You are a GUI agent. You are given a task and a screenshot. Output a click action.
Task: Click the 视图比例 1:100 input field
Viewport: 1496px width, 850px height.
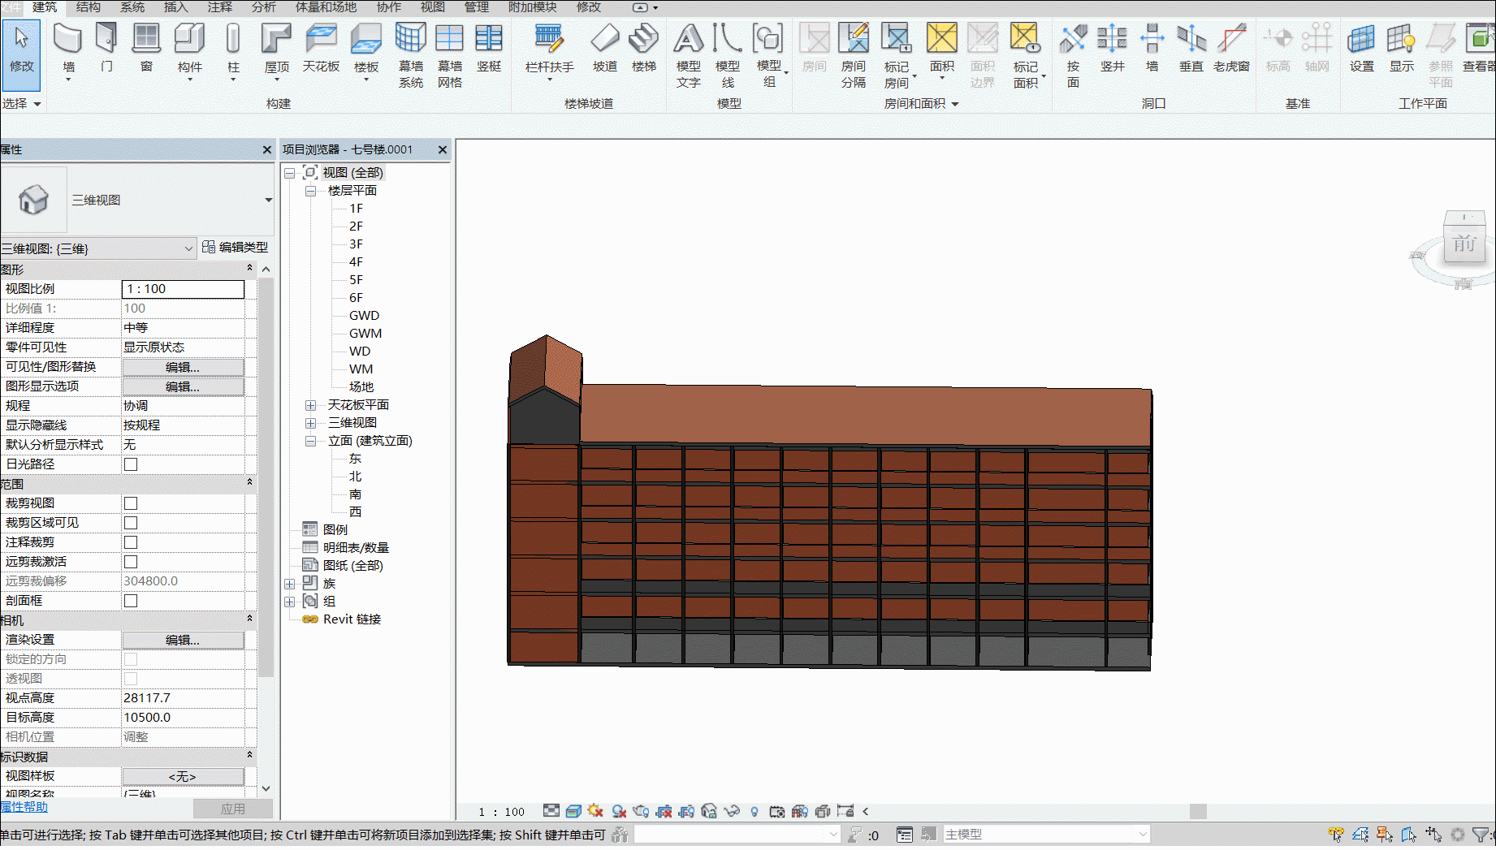tap(183, 289)
